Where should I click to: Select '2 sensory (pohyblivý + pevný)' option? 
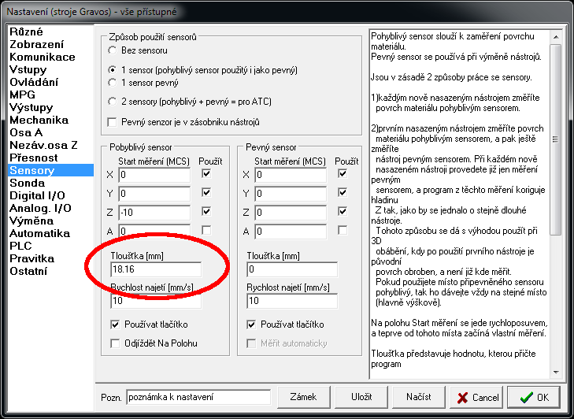pos(112,102)
